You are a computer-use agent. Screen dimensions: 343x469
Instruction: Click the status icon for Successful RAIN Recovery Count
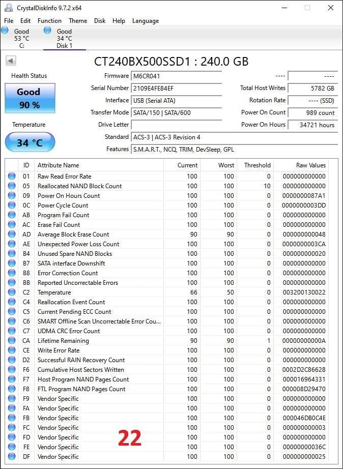[12, 360]
